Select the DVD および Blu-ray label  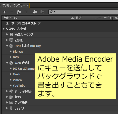click(27, 46)
